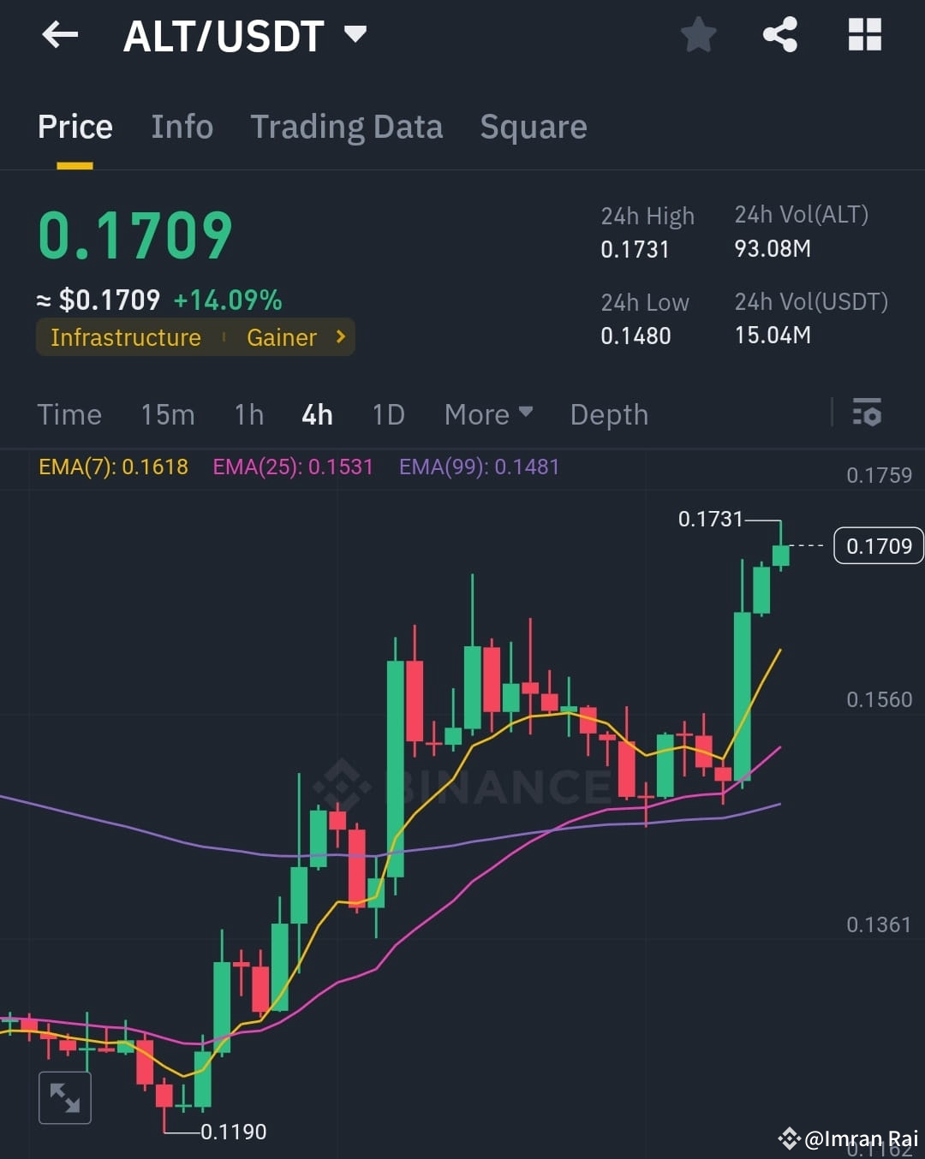Tap the star to favorite ALT/USDT
The image size is (925, 1159).
pyautogui.click(x=698, y=35)
